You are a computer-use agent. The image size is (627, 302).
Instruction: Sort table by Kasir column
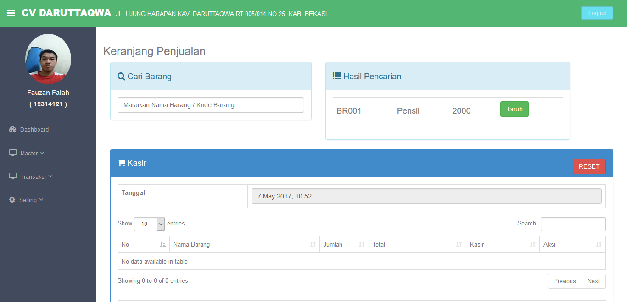point(503,245)
